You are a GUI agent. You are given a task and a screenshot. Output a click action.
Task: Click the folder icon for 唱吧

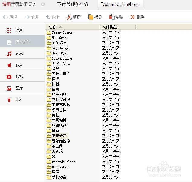click(x=49, y=69)
